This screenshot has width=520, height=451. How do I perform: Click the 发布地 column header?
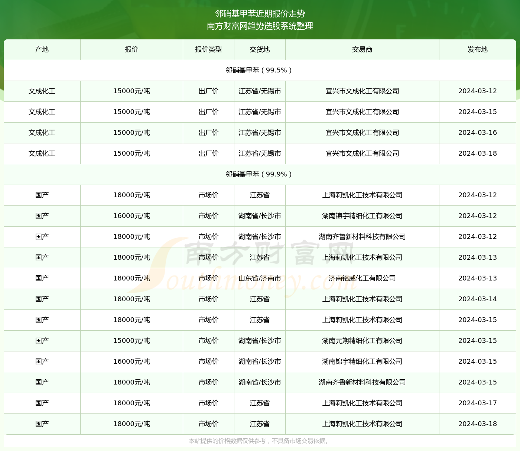point(477,49)
